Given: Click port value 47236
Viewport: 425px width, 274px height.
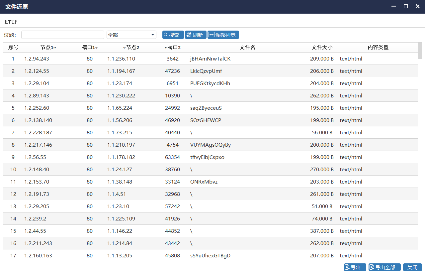Looking at the screenshot, I should click(x=173, y=71).
